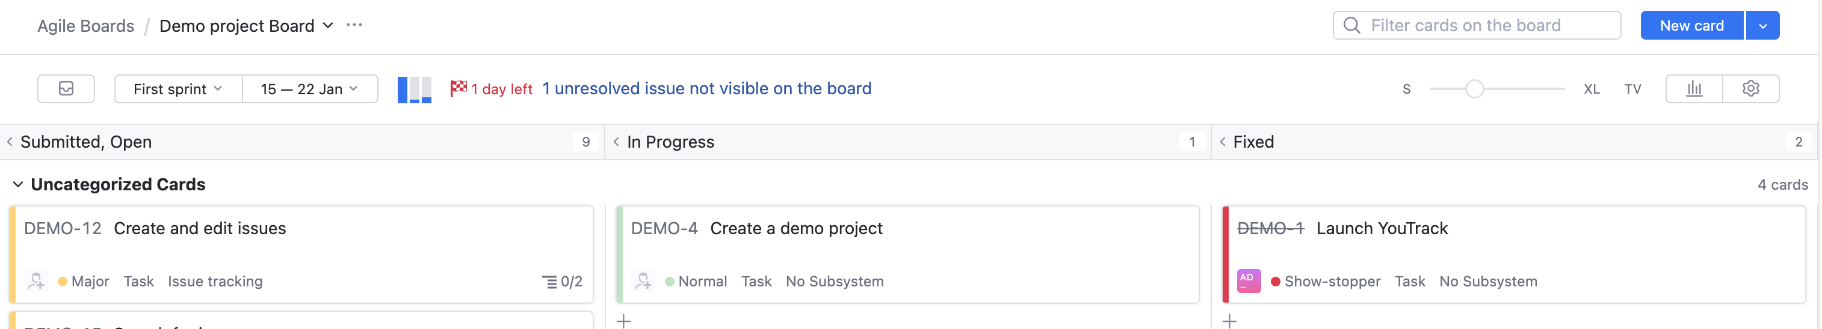
Task: Assign user on DEMO-12 card
Action: pos(36,281)
